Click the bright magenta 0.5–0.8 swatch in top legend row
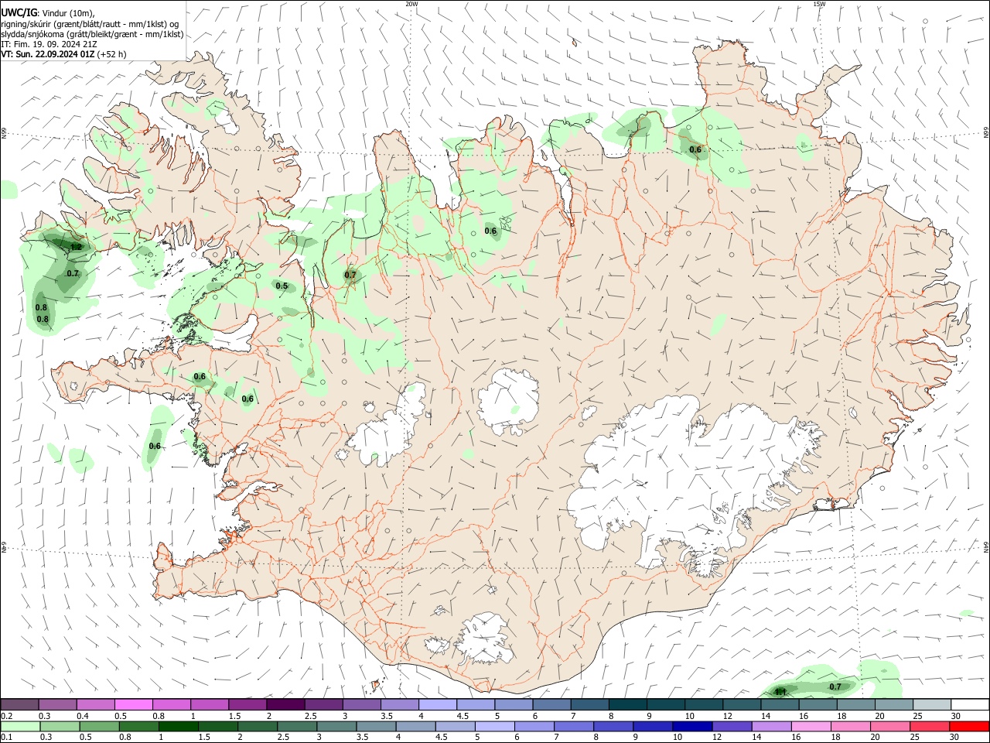Image resolution: width=990 pixels, height=743 pixels. click(x=134, y=704)
